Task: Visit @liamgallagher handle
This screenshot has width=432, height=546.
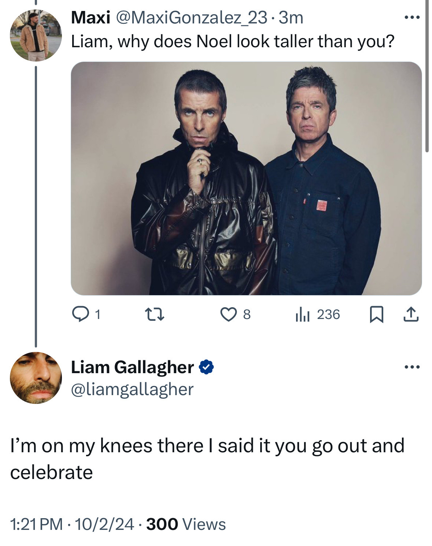Action: (x=132, y=390)
